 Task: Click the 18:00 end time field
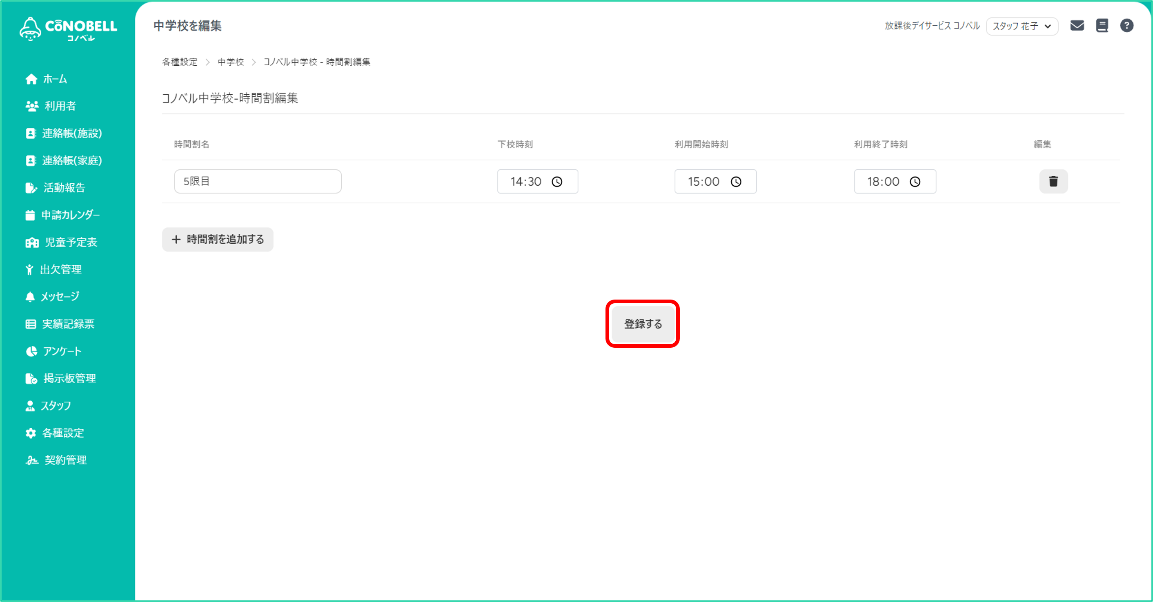click(895, 181)
